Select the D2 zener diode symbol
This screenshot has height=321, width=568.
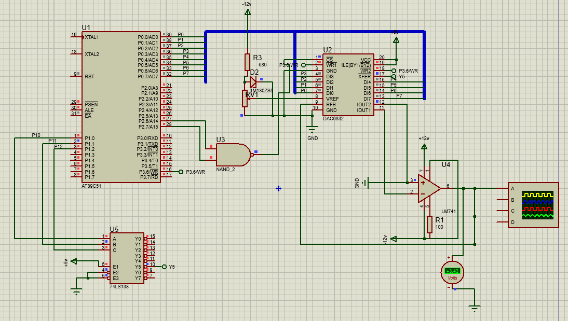click(x=253, y=82)
